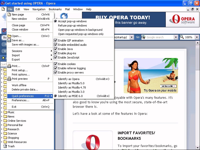
Task: Click the Google search magnifier icon
Action: pyautogui.click(x=143, y=37)
